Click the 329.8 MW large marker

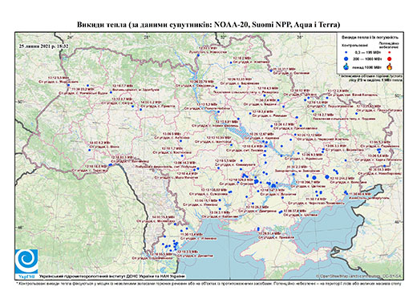[256, 181]
